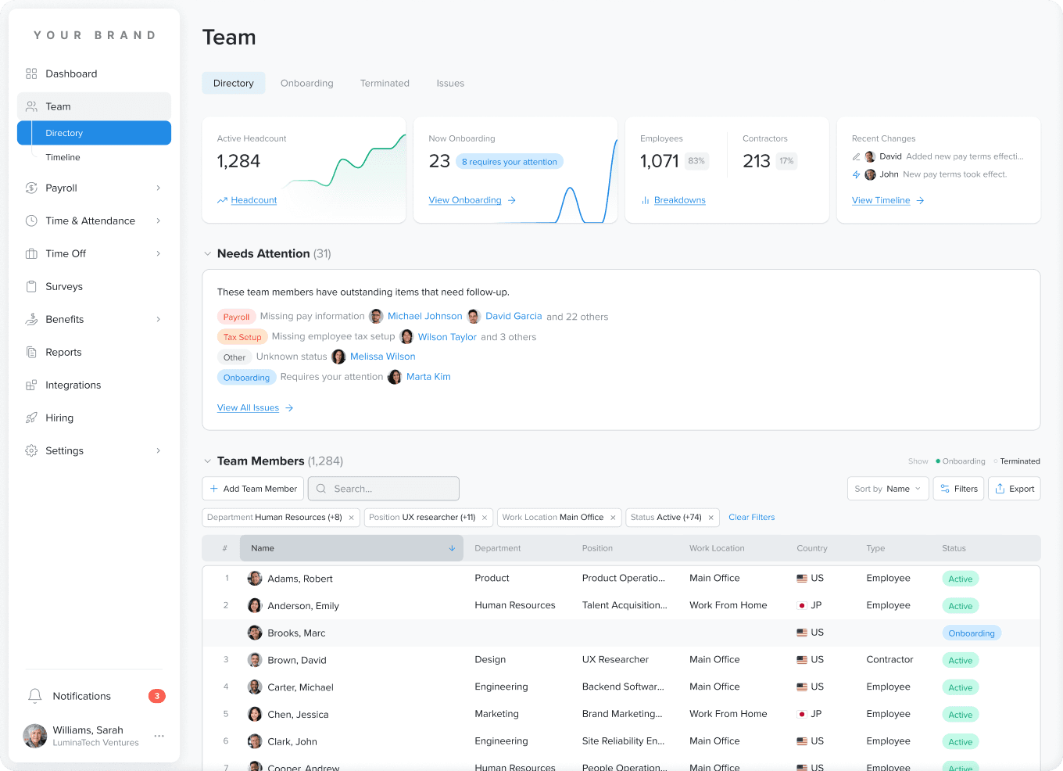This screenshot has width=1063, height=771.
Task: Click the magnifier icon in the search box
Action: click(x=321, y=489)
